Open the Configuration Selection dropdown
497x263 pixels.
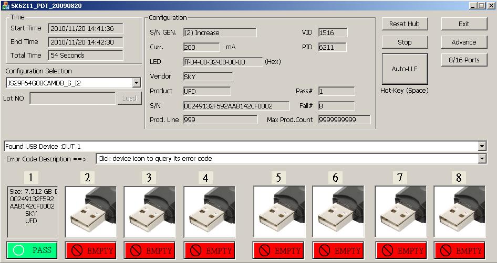(x=137, y=83)
